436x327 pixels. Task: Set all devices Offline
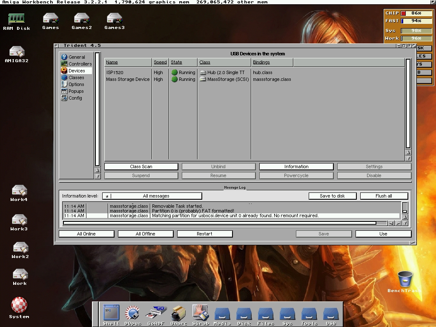[146, 234]
